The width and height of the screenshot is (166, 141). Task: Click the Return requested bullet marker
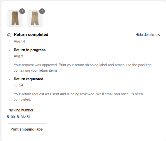click(x=9, y=79)
